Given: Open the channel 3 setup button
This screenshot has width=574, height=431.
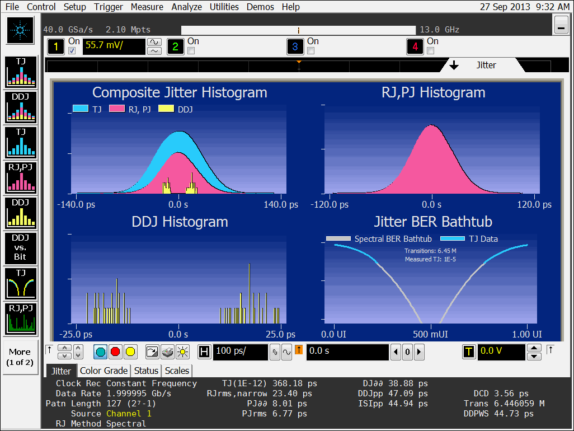Looking at the screenshot, I should tap(295, 46).
